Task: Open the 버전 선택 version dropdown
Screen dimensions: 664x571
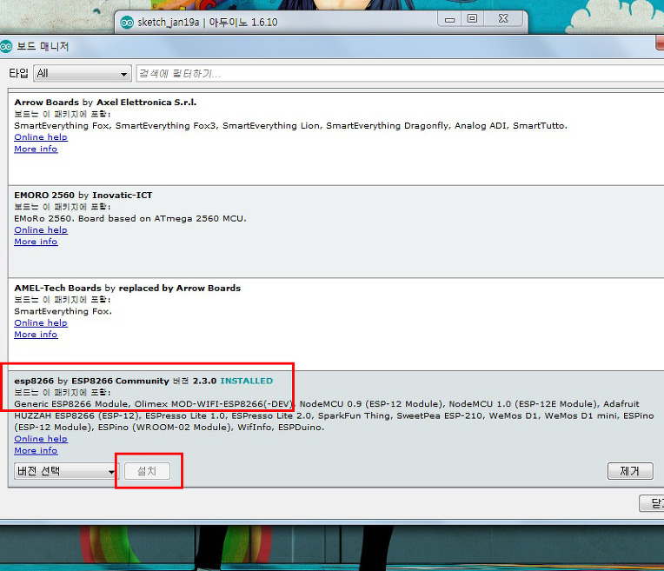Action: (66, 471)
